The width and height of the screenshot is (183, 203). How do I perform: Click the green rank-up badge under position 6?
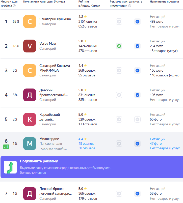click(6, 147)
